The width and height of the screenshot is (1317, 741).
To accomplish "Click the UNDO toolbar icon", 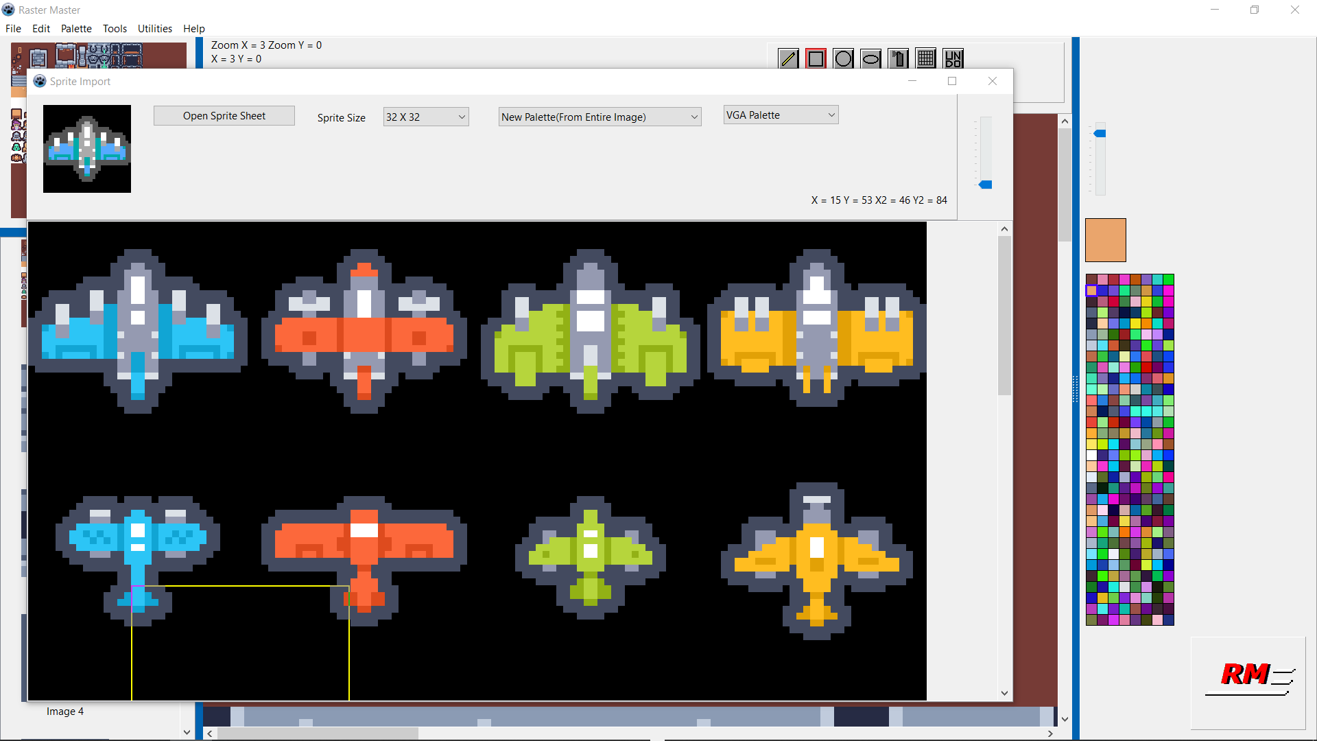I will click(952, 58).
